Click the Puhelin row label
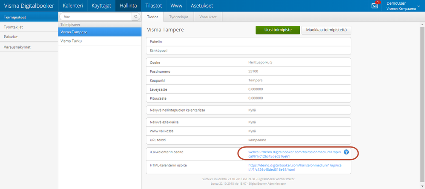Screen dimensions: 425x189 pyautogui.click(x=156, y=42)
